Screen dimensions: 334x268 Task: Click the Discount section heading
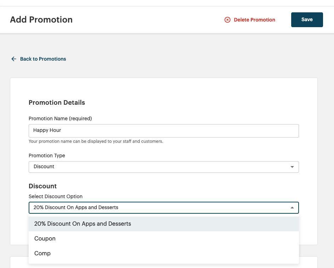click(x=42, y=186)
